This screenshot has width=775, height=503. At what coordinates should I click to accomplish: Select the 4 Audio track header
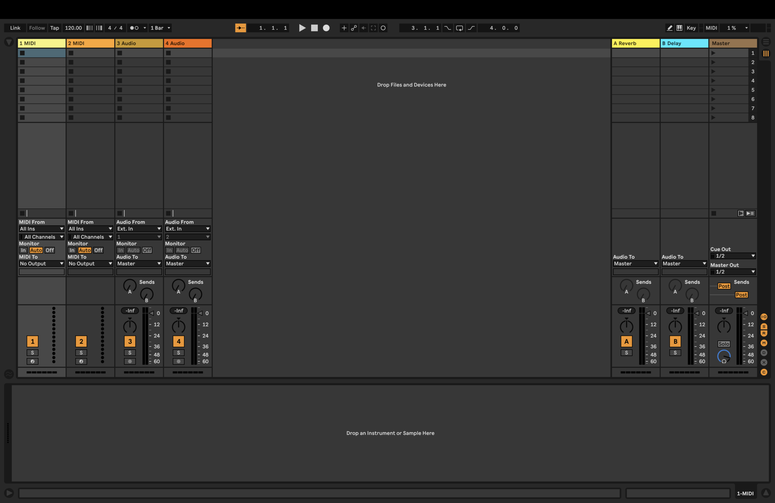click(x=187, y=43)
